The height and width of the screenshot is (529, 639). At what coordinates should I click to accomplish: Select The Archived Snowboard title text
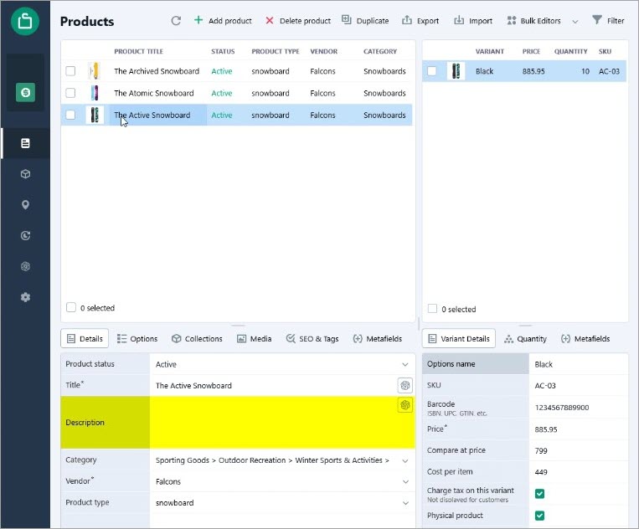[x=157, y=71]
